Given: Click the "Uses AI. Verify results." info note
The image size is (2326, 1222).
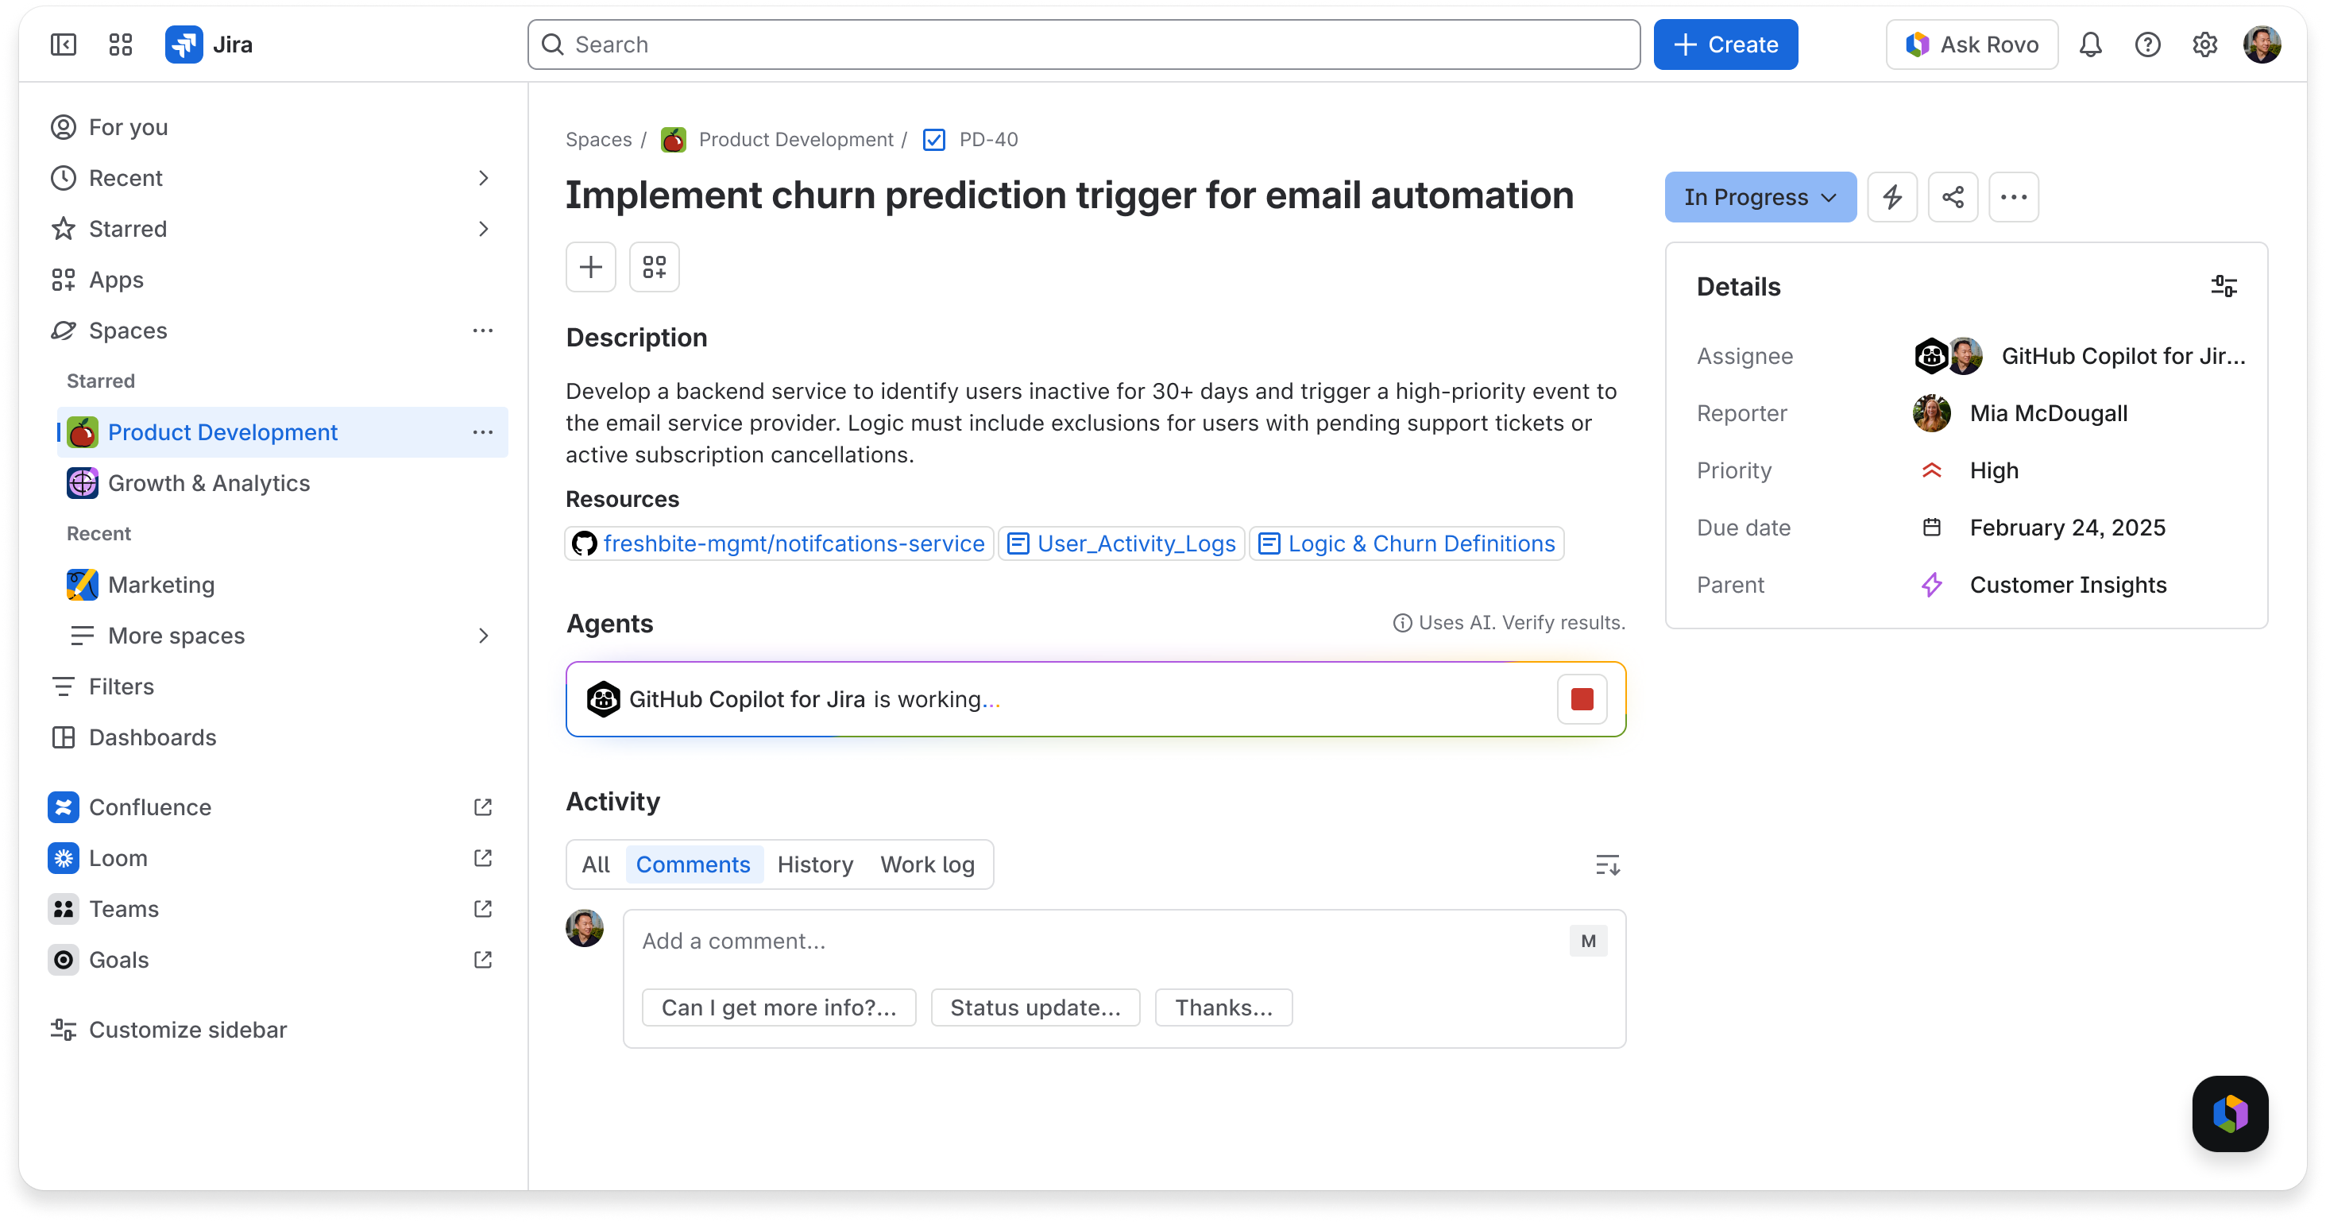Looking at the screenshot, I should coord(1508,623).
